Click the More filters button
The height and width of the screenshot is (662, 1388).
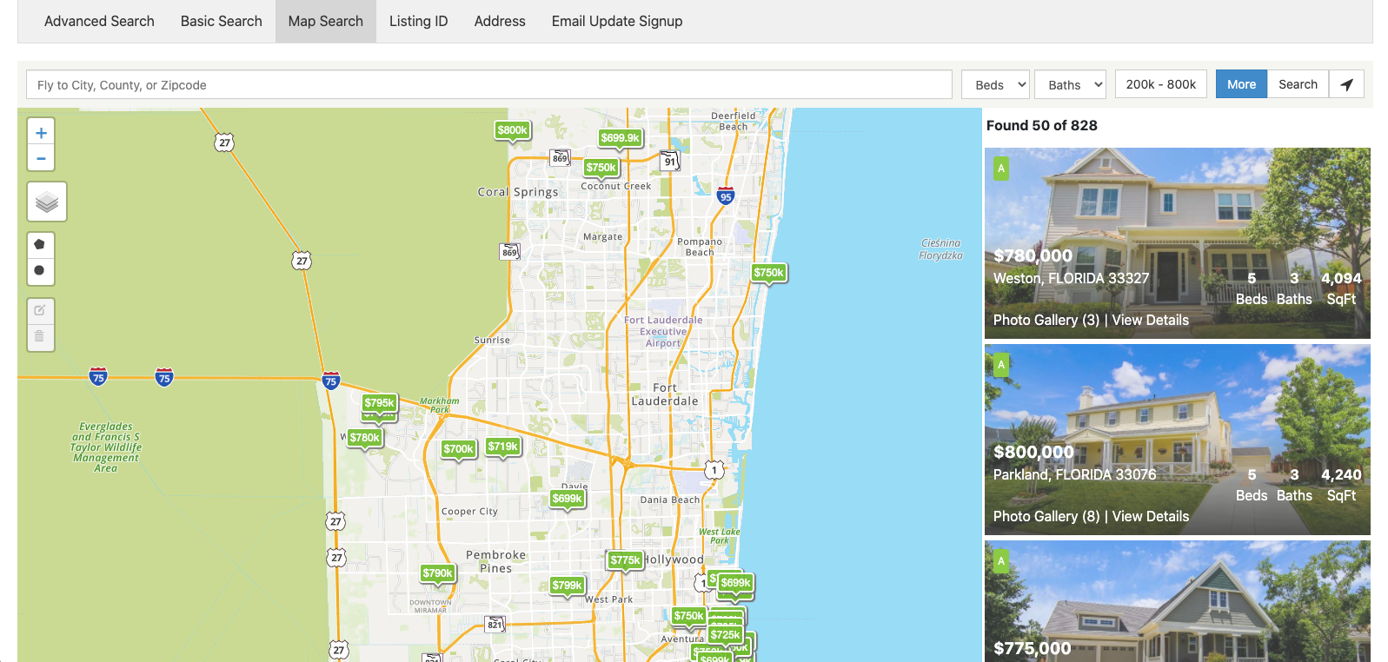pos(1241,84)
